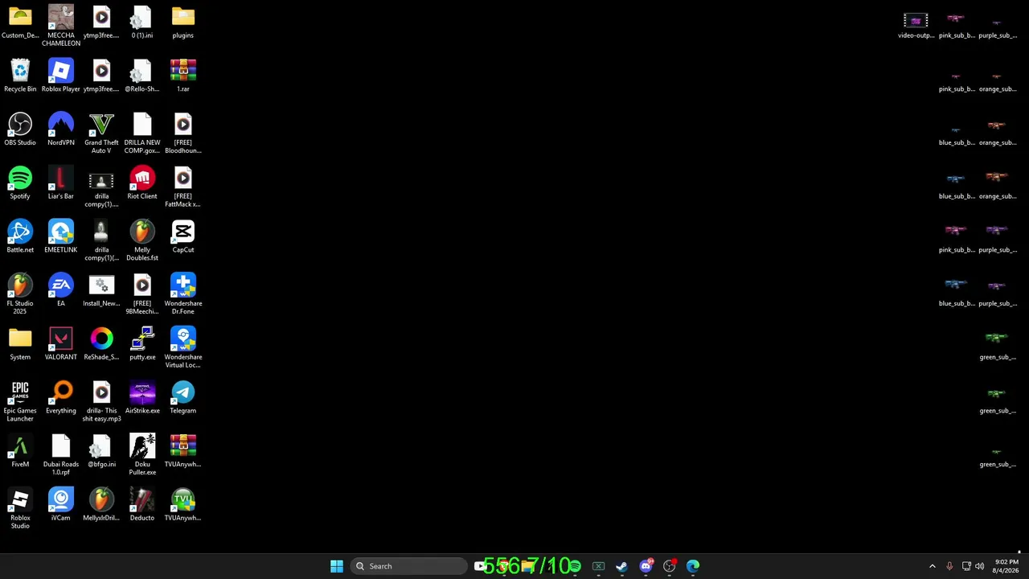The image size is (1029, 579).
Task: Select the @Rello-Sh... config file
Action: (x=142, y=76)
